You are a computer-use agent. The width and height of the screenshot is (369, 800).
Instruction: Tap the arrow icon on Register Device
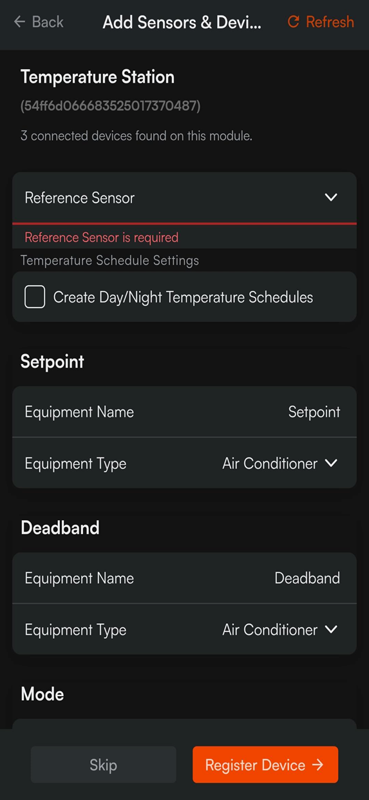317,765
